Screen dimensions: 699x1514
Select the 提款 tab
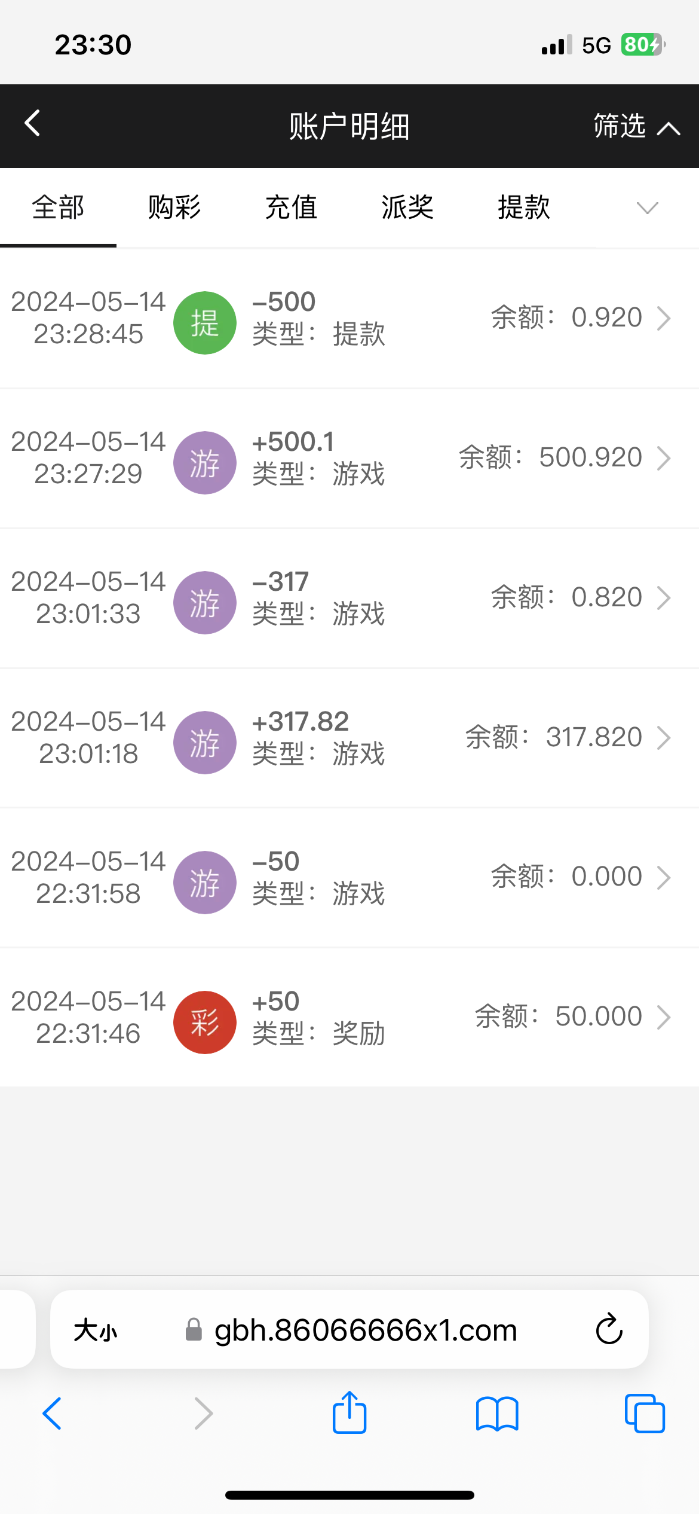(x=524, y=208)
